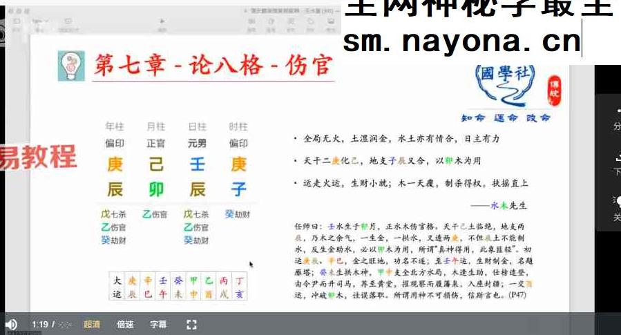The image size is (621, 335).
Task: Click the 正官 label under 月柱
Action: (x=155, y=143)
